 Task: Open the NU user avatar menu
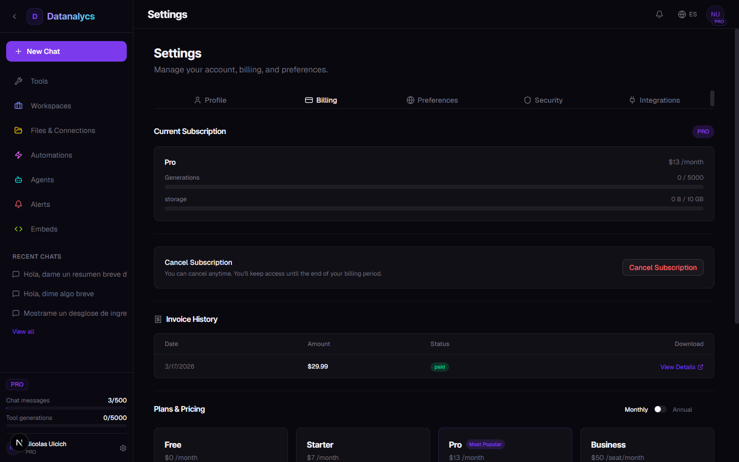point(715,14)
